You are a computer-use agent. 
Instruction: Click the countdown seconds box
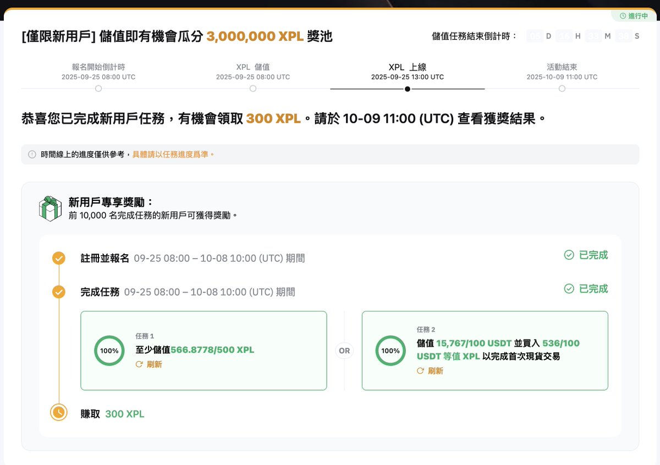point(624,36)
